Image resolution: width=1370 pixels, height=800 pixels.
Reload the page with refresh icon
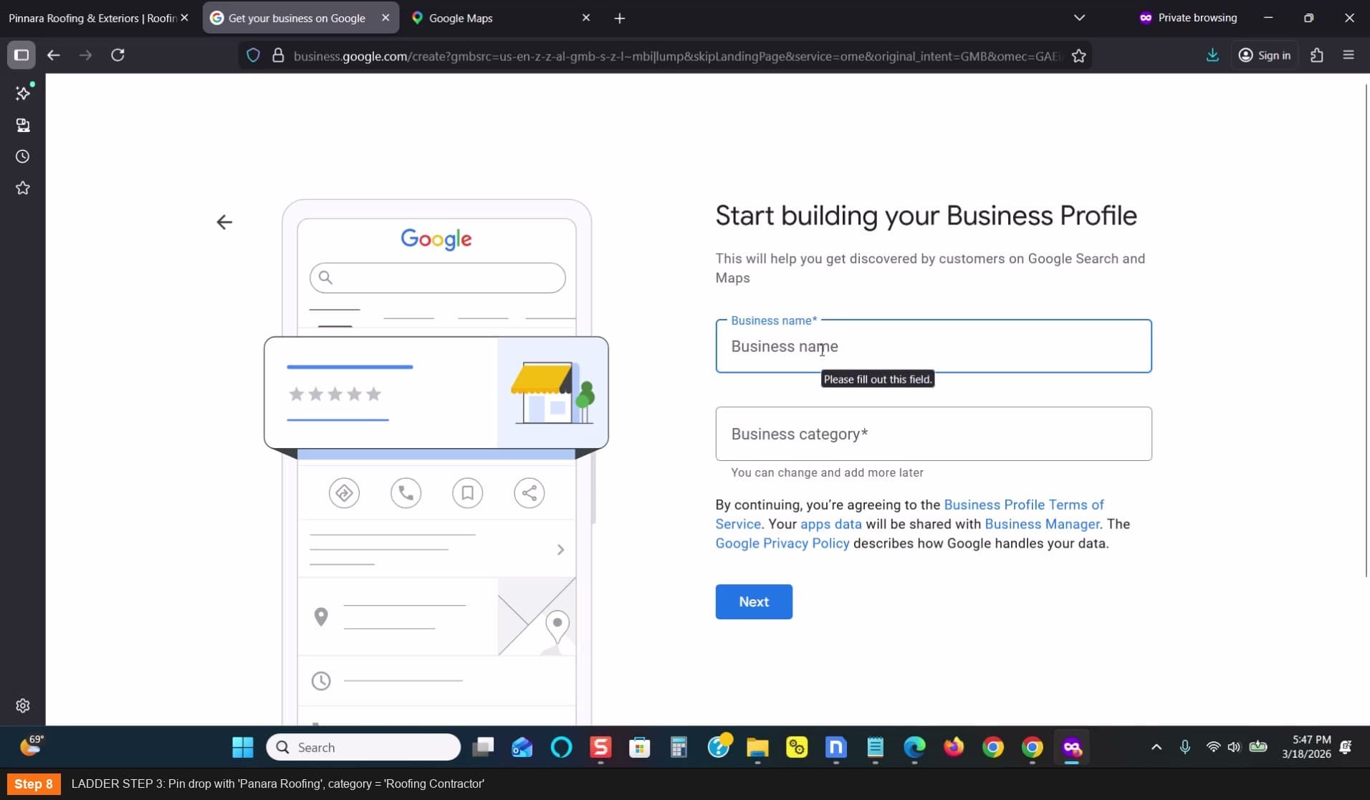(x=118, y=55)
